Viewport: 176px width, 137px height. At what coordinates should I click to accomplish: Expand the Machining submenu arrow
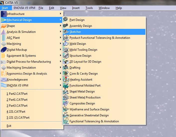tap(61, 44)
